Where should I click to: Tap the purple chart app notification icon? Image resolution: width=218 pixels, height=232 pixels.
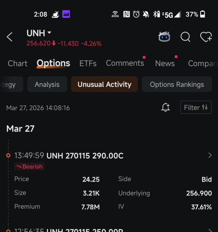(x=66, y=14)
